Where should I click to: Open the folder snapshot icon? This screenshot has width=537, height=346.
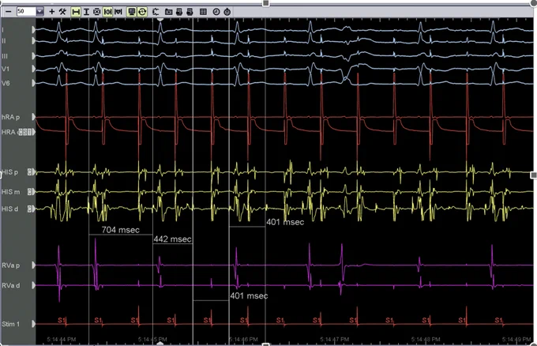point(168,12)
